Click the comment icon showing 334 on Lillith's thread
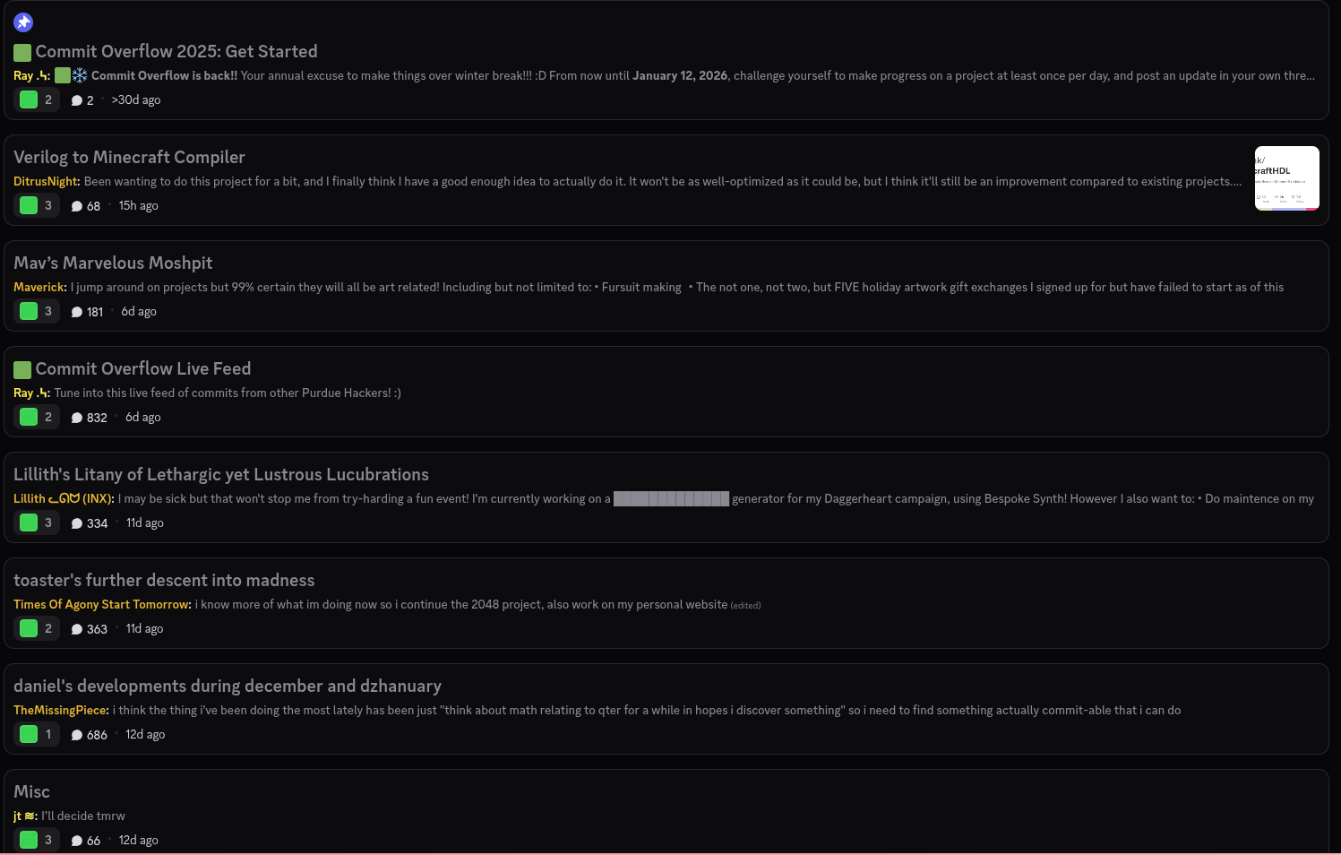 click(x=76, y=522)
